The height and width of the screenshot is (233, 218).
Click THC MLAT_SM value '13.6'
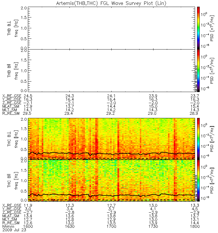click(x=70, y=216)
